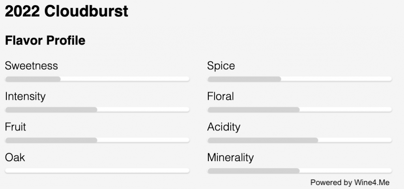
Task: Click the Floral level bar
Action: click(299, 110)
